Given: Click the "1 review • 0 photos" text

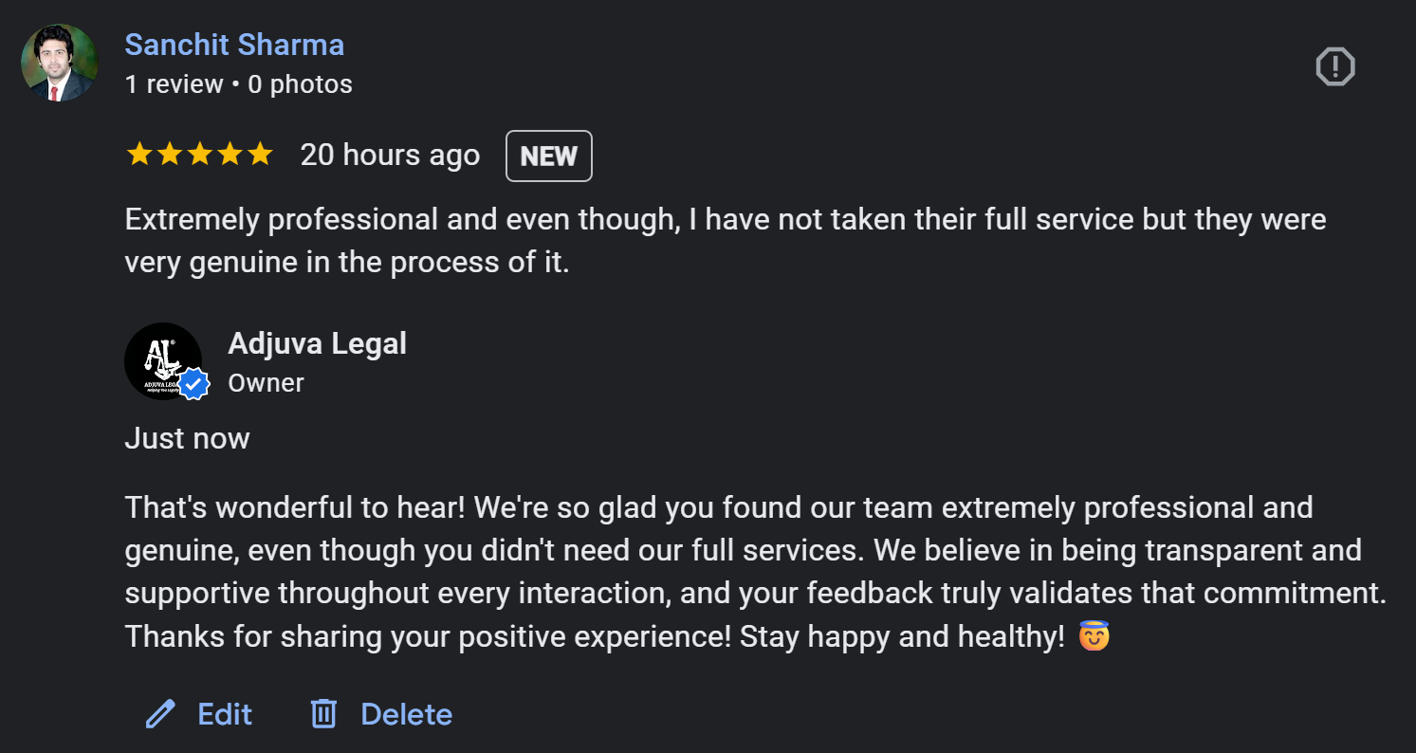Looking at the screenshot, I should (238, 84).
